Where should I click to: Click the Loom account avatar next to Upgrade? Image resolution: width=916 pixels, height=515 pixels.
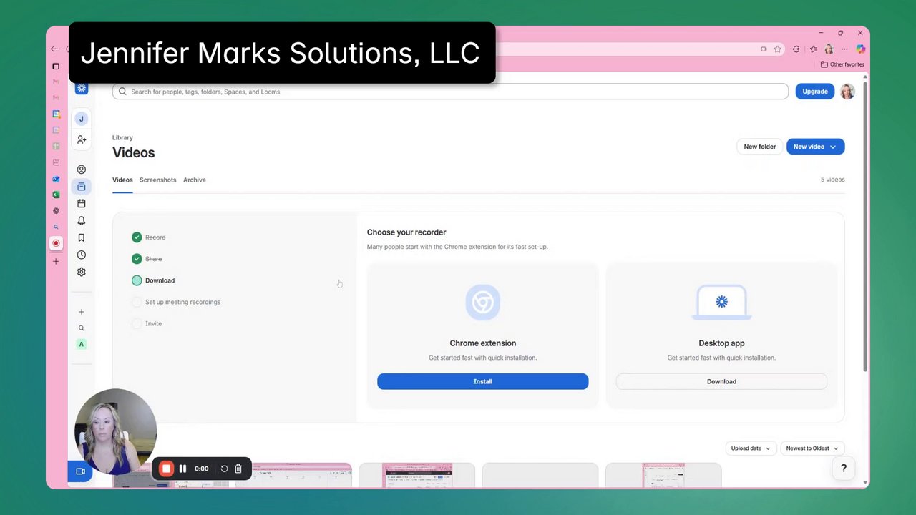click(x=847, y=92)
